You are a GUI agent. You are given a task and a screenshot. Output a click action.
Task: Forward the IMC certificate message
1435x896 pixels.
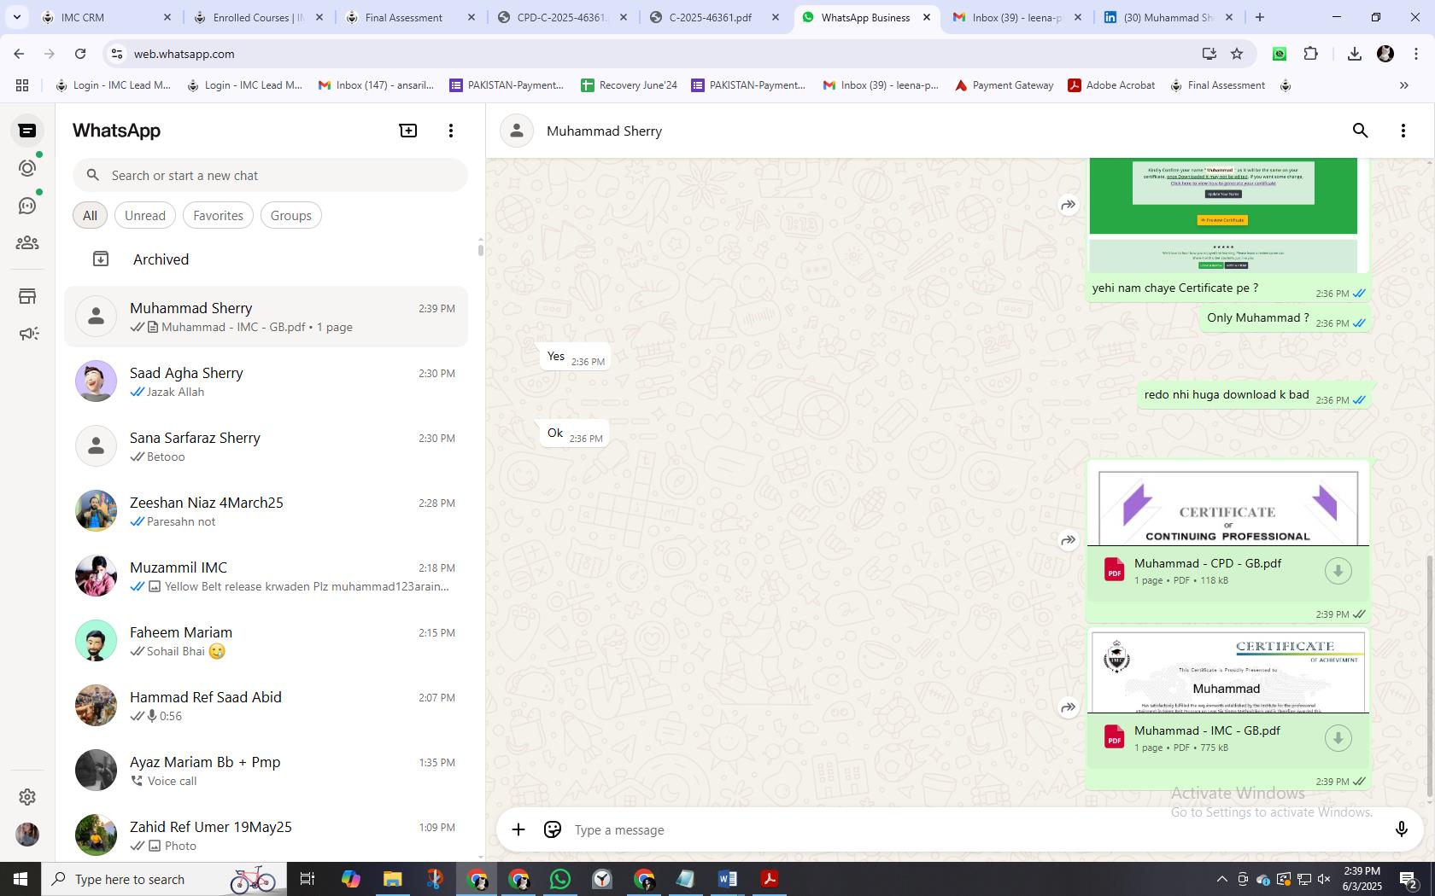(x=1068, y=707)
